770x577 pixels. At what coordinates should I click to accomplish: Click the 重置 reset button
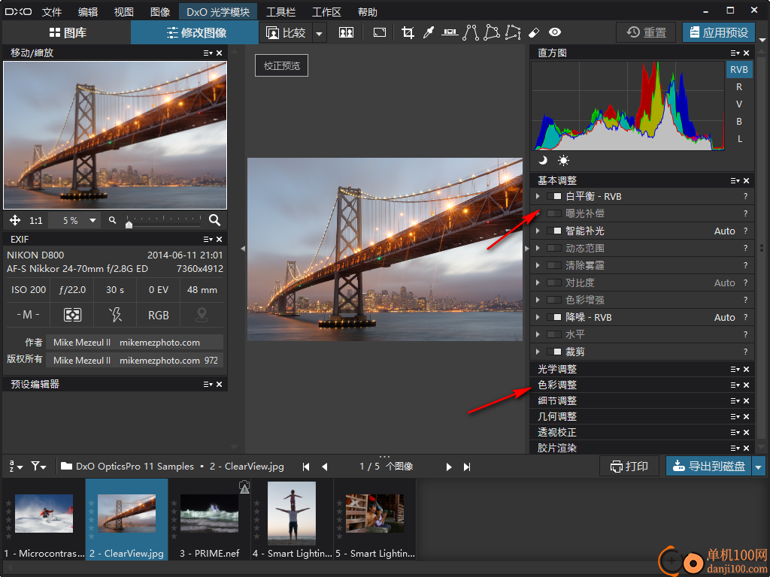(x=646, y=33)
